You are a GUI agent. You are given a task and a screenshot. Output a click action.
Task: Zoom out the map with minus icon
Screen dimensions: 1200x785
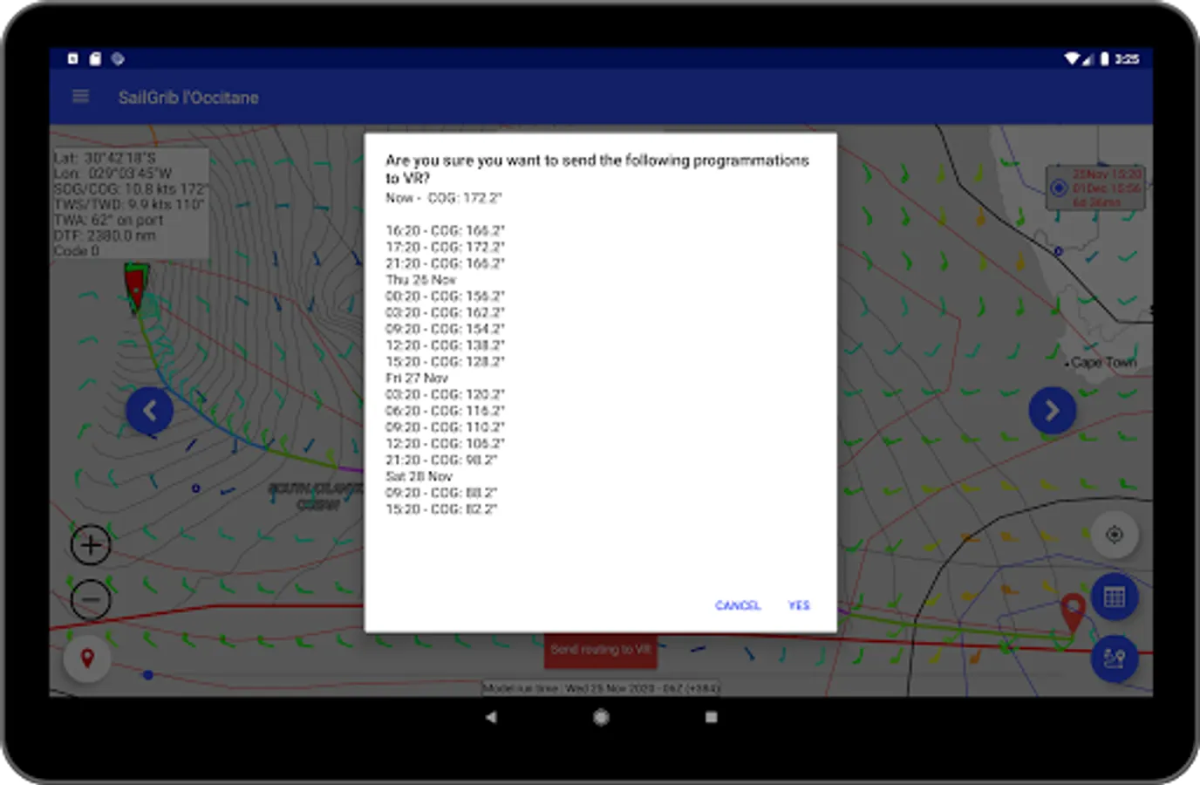pyautogui.click(x=90, y=599)
